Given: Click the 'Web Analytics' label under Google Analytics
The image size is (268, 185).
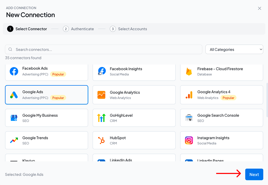Looking at the screenshot, I should 120,98.
